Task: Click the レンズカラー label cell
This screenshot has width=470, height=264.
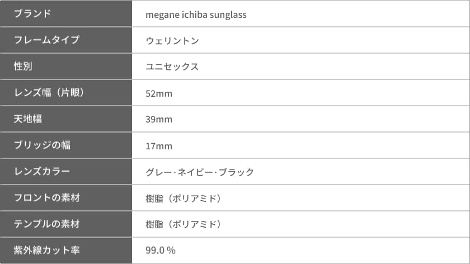Action: tap(66, 171)
